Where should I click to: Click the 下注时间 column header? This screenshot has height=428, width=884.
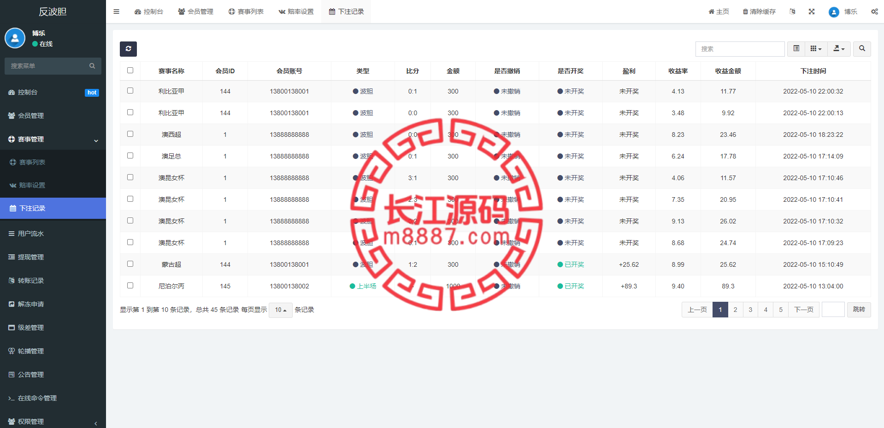tap(813, 71)
